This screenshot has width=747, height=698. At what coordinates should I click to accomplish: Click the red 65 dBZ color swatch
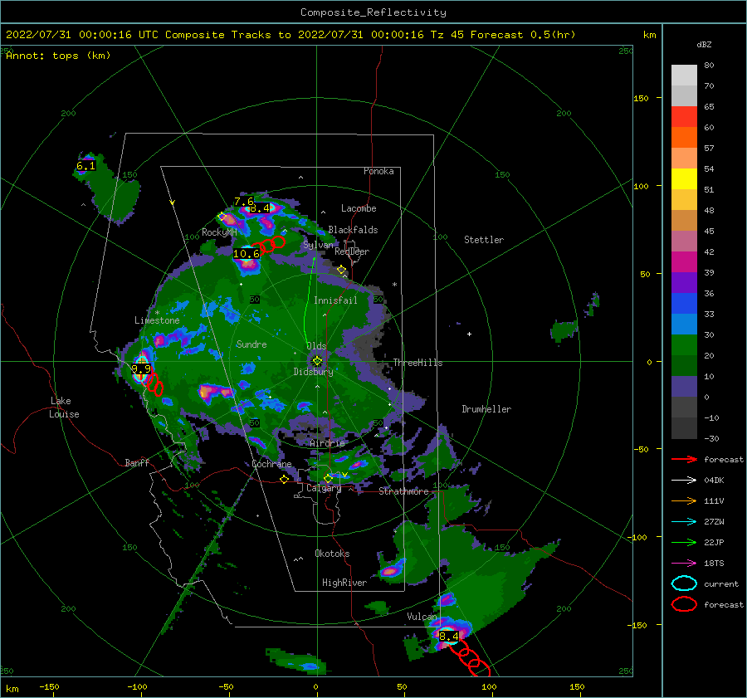tap(684, 117)
